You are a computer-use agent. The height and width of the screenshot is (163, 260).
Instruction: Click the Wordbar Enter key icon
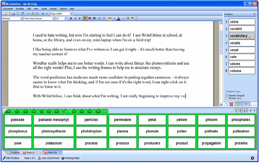pos(246,110)
